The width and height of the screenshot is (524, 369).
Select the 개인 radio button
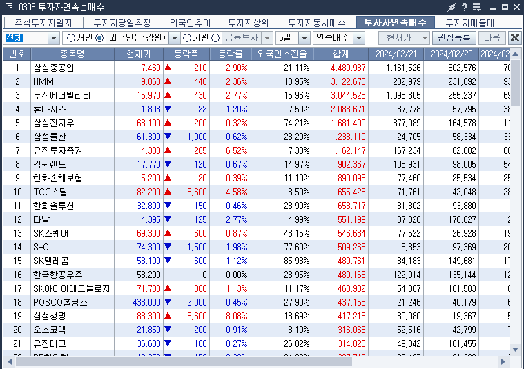(x=71, y=38)
